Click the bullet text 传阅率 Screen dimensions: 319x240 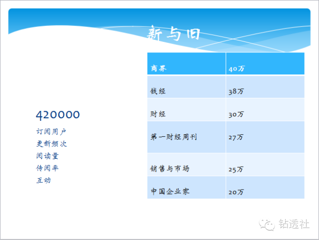pyautogui.click(x=47, y=168)
